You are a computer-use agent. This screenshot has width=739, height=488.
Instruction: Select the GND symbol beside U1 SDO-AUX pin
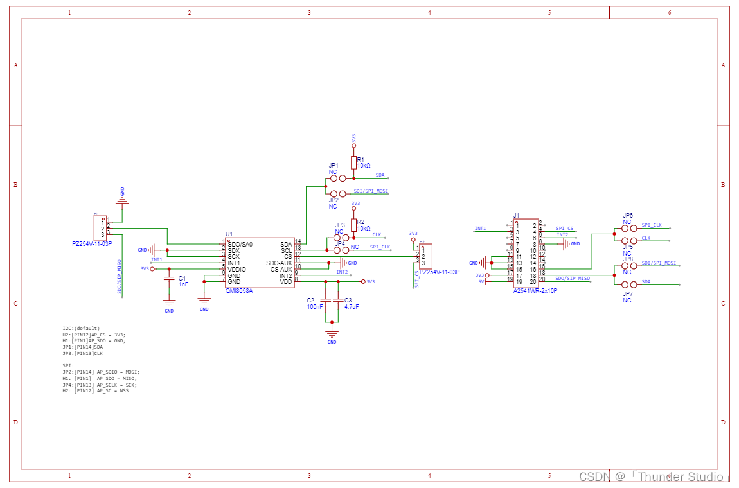click(348, 263)
